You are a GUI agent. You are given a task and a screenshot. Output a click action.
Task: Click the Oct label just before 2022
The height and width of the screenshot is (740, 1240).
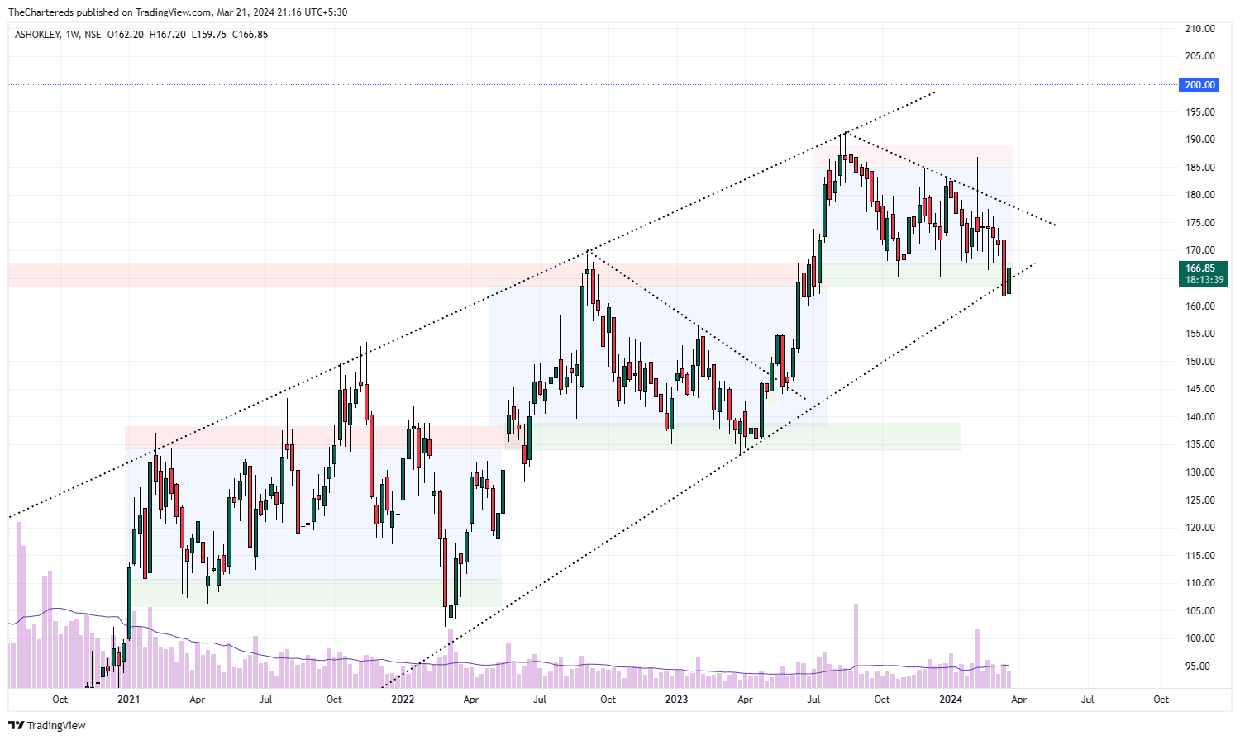click(334, 700)
